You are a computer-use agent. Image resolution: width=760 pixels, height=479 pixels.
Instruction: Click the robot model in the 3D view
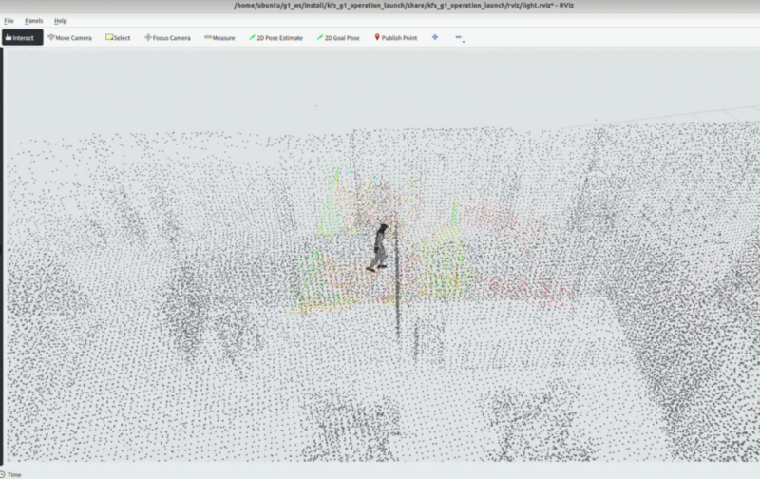tap(379, 247)
